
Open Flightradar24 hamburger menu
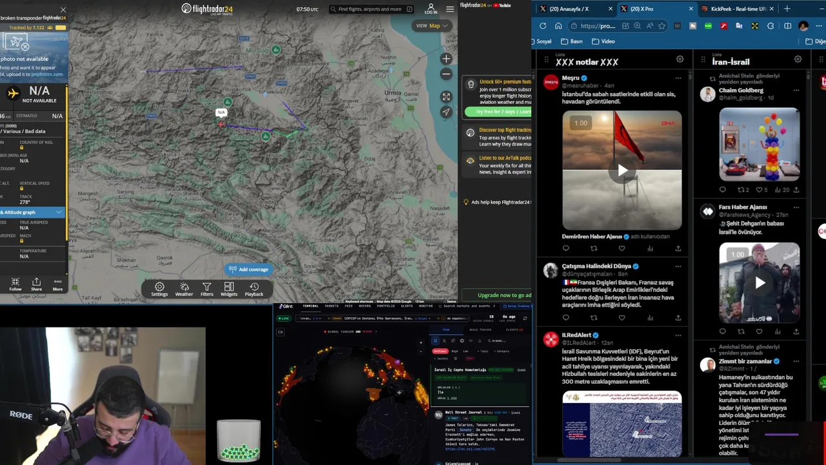pos(450,9)
